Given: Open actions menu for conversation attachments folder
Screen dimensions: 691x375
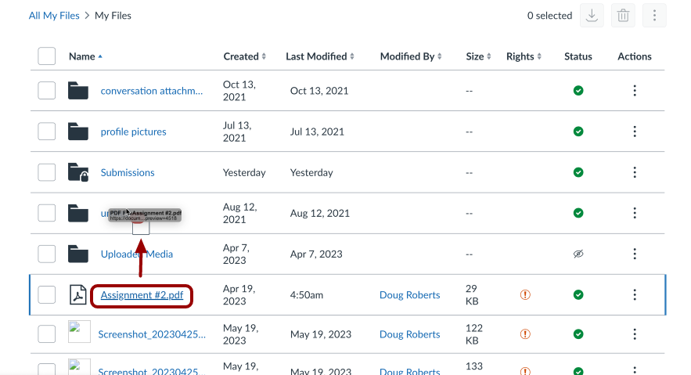Looking at the screenshot, I should (635, 91).
